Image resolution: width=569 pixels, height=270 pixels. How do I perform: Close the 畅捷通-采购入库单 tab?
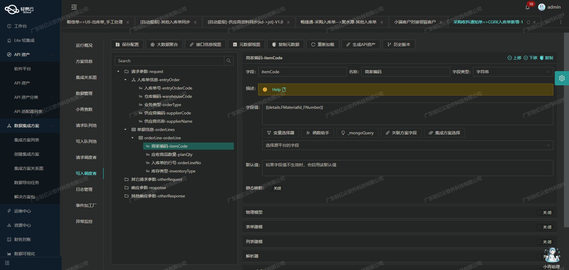382,22
